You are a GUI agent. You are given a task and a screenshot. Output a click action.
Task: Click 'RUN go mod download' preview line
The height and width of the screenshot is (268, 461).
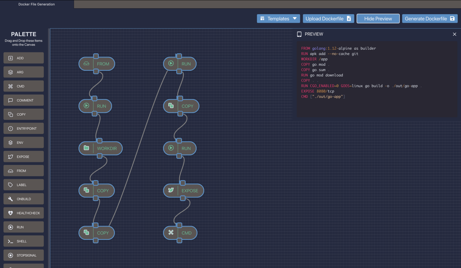point(322,75)
